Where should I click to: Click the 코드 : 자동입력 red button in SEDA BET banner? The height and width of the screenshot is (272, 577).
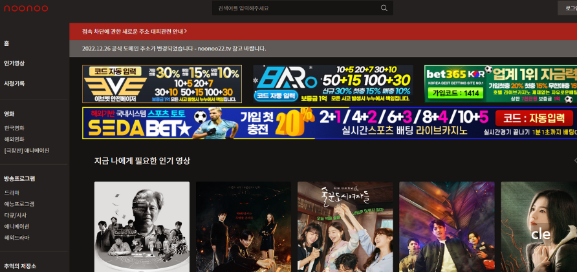pos(534,118)
